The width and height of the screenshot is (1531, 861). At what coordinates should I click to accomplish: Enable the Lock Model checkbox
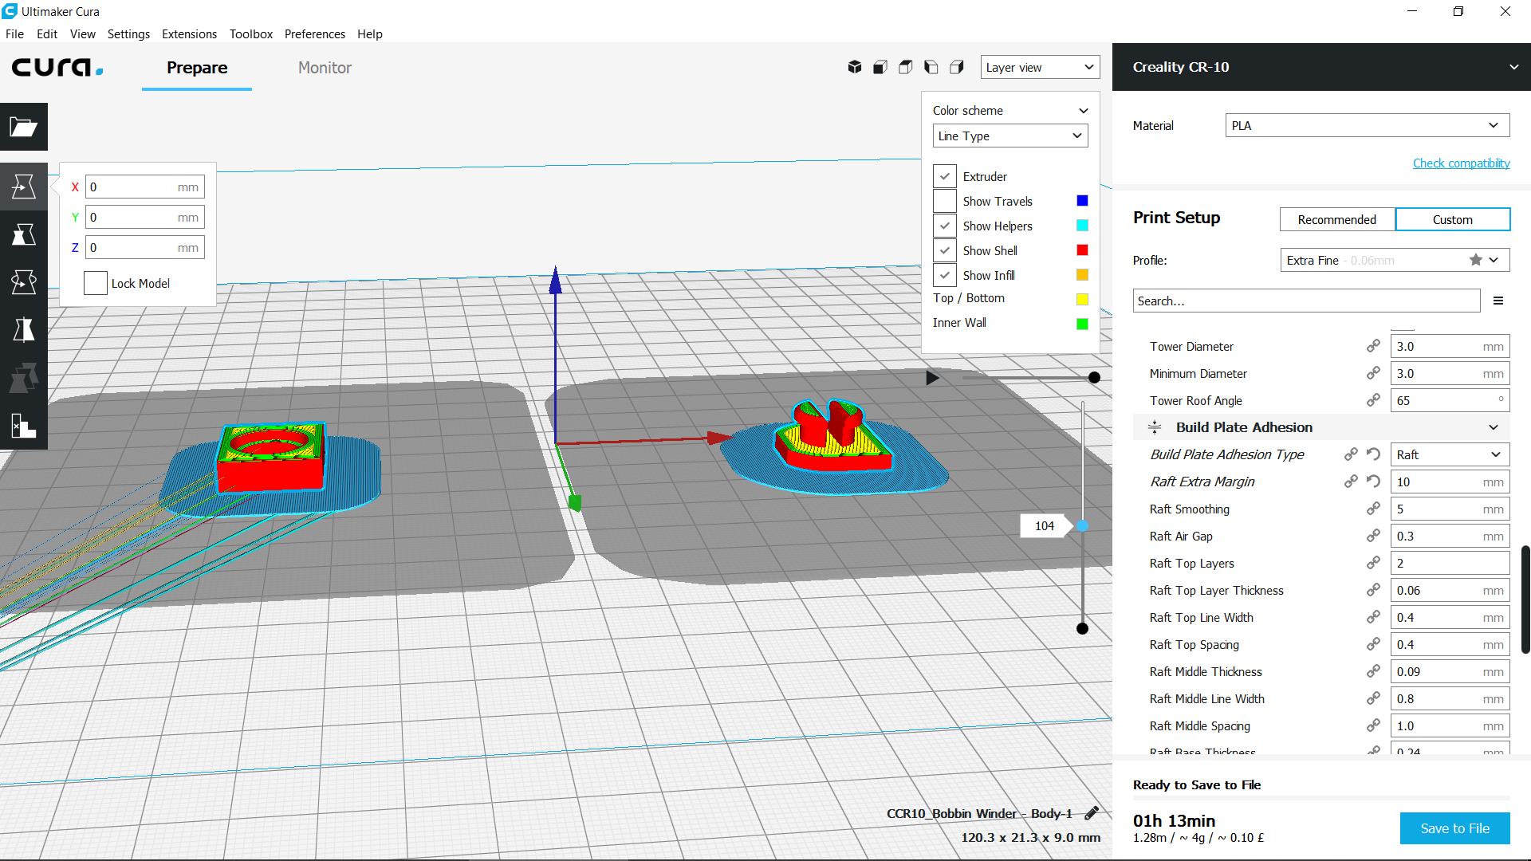[x=95, y=283]
